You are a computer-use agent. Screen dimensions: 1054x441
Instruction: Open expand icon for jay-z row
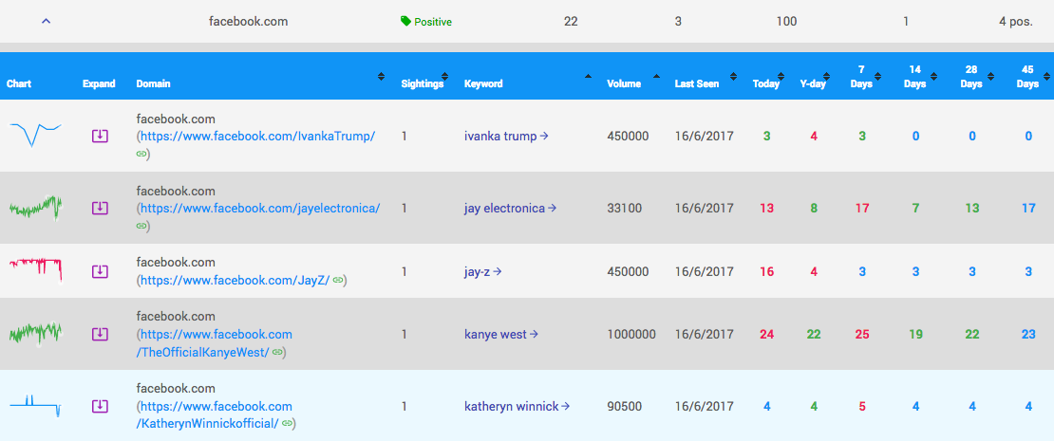click(x=100, y=272)
